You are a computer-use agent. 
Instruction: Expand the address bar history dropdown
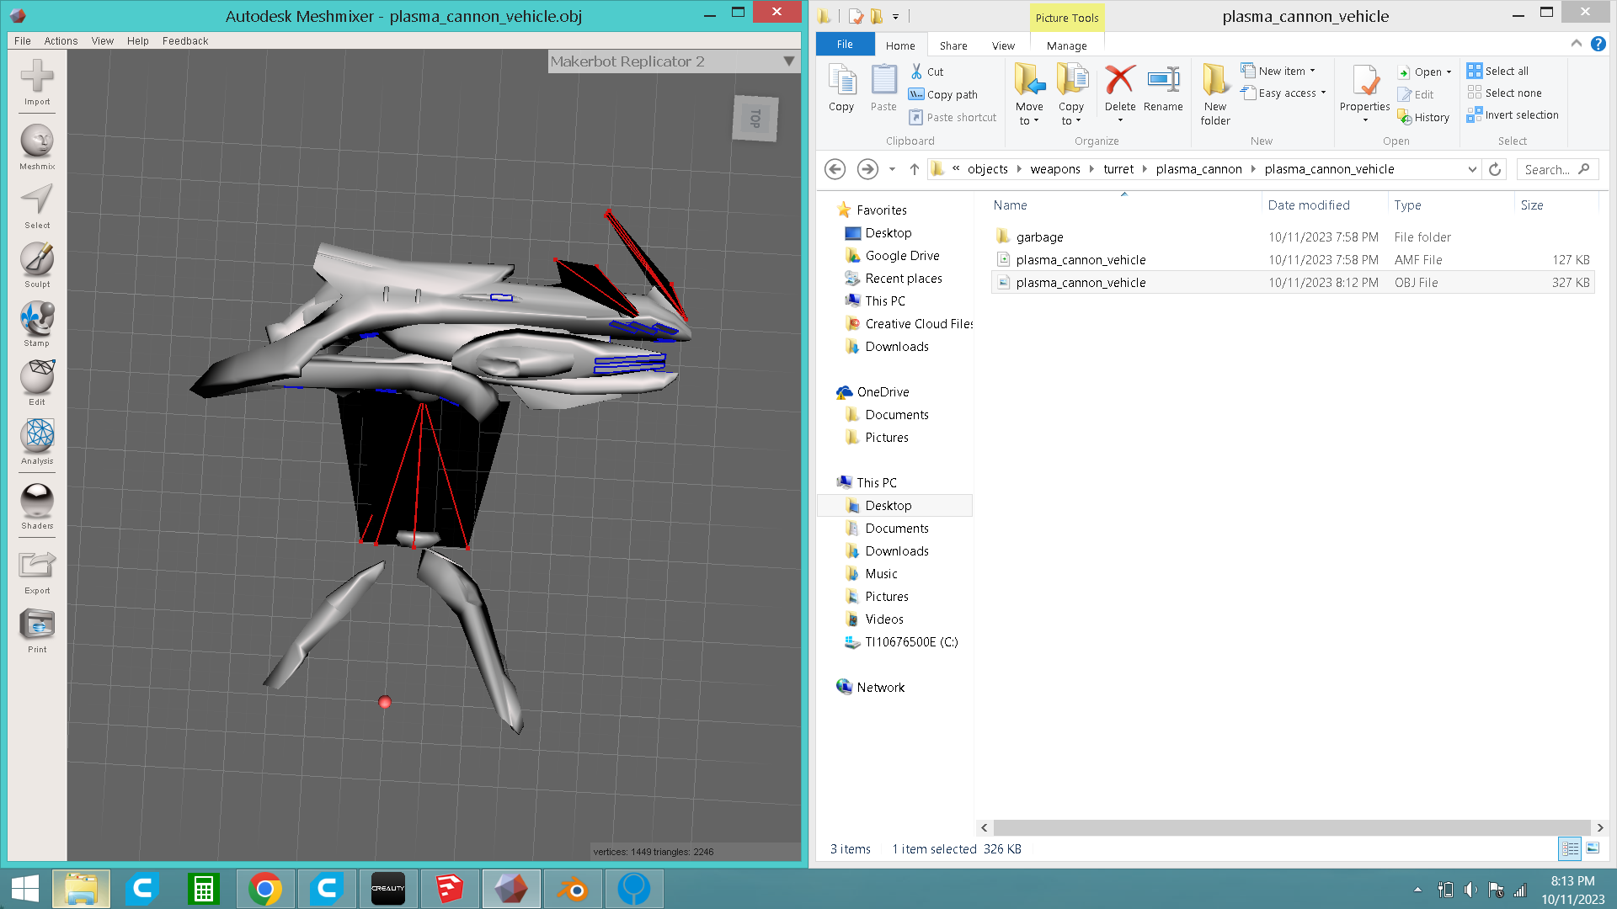coord(1472,169)
